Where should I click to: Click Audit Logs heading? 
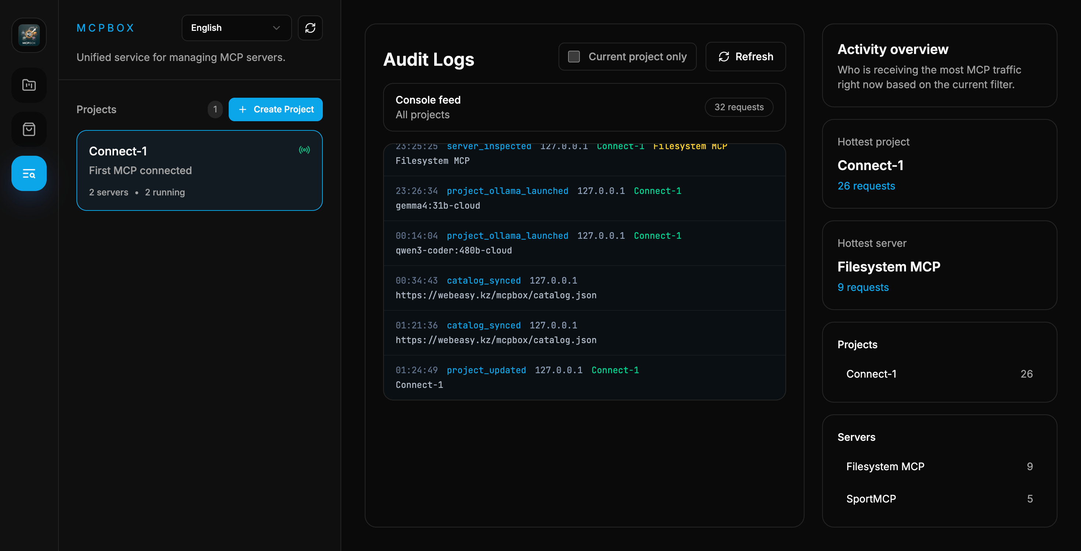[x=428, y=60]
